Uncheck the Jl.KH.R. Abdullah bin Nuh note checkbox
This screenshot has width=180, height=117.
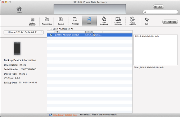[51, 35]
